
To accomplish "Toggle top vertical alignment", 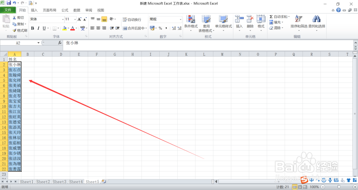I will pyautogui.click(x=92, y=19).
